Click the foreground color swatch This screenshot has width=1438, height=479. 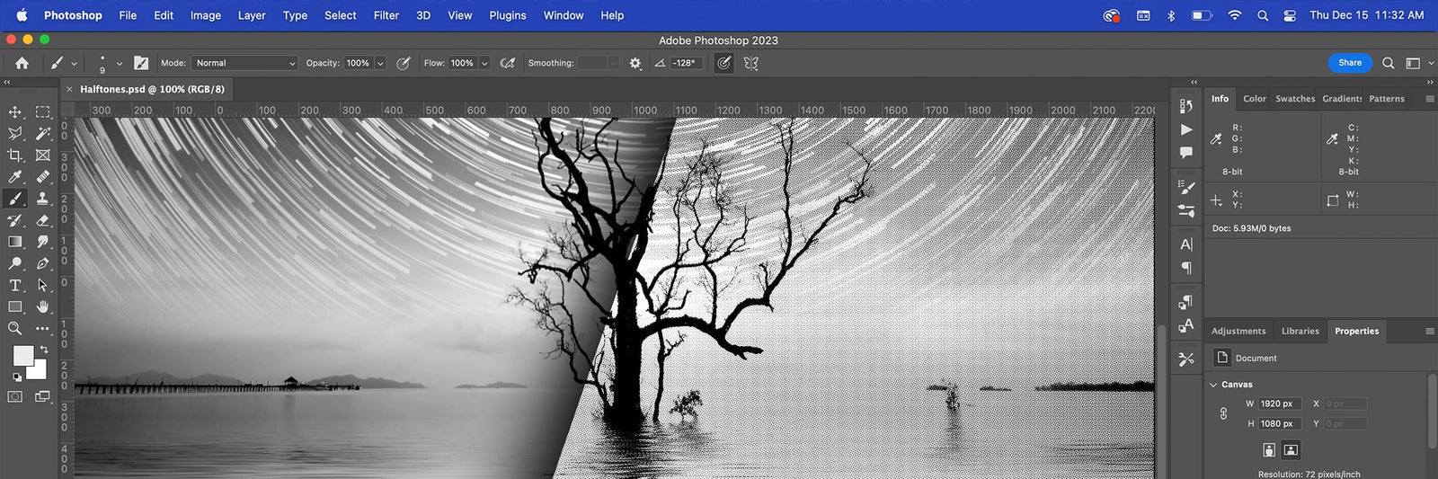23,356
